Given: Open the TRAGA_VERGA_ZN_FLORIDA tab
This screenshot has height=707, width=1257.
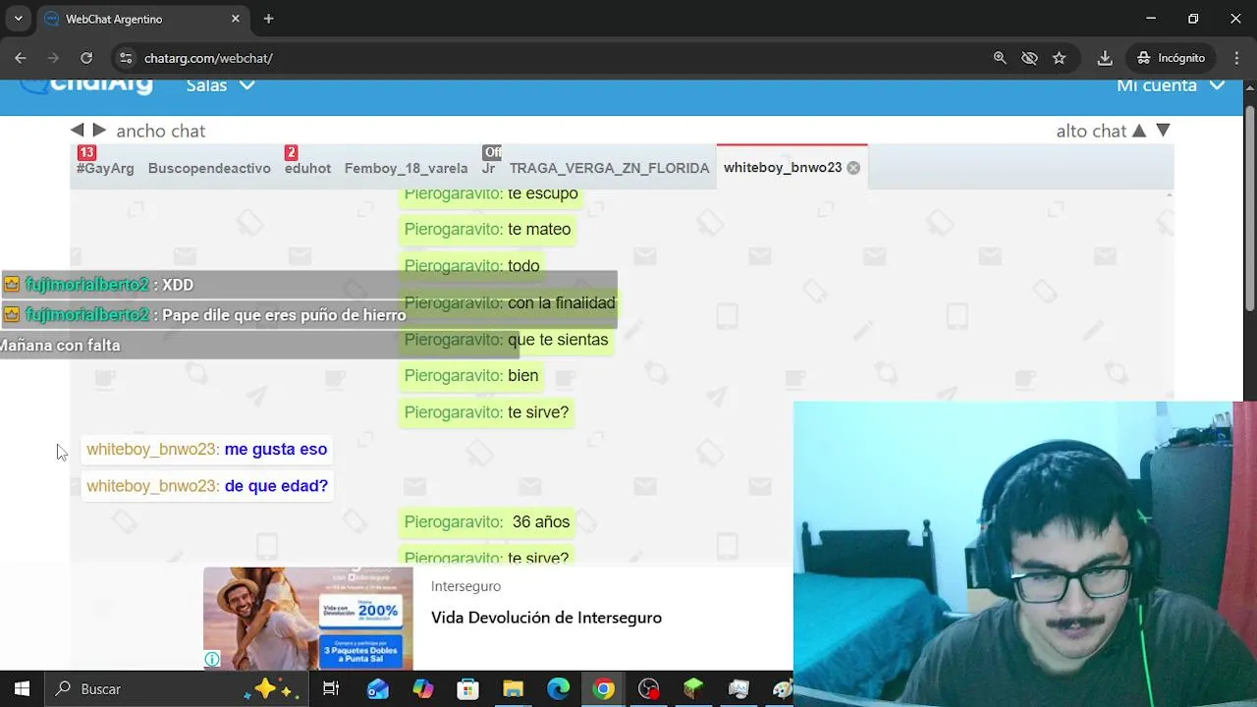Looking at the screenshot, I should (x=609, y=168).
